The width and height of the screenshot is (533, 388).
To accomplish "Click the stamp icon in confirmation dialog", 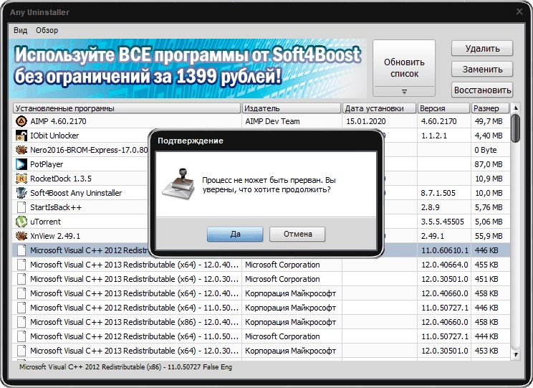I will 178,186.
